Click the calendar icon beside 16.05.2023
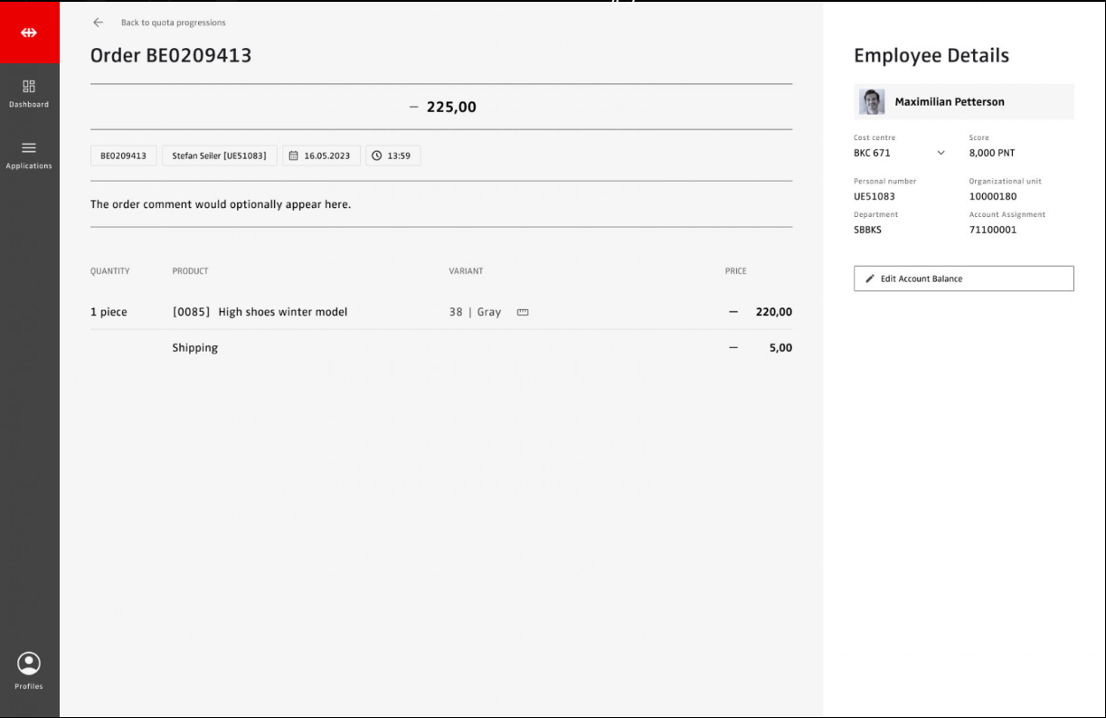The width and height of the screenshot is (1106, 718). (x=293, y=156)
